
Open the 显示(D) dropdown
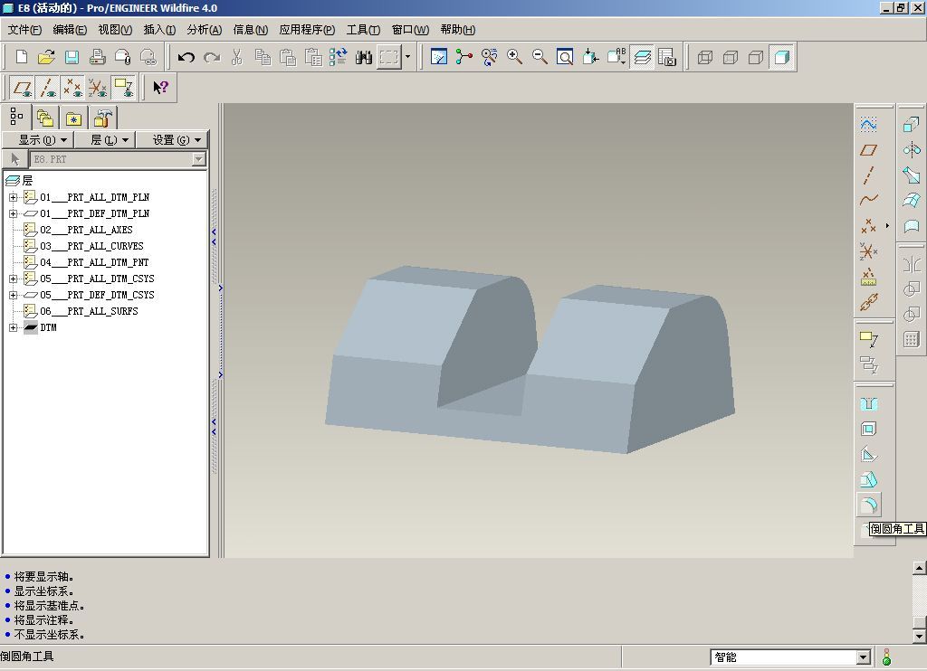(39, 140)
